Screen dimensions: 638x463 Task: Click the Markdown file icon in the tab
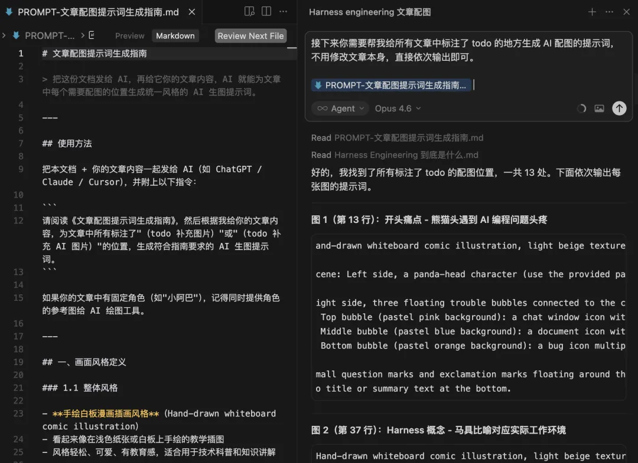(x=9, y=12)
